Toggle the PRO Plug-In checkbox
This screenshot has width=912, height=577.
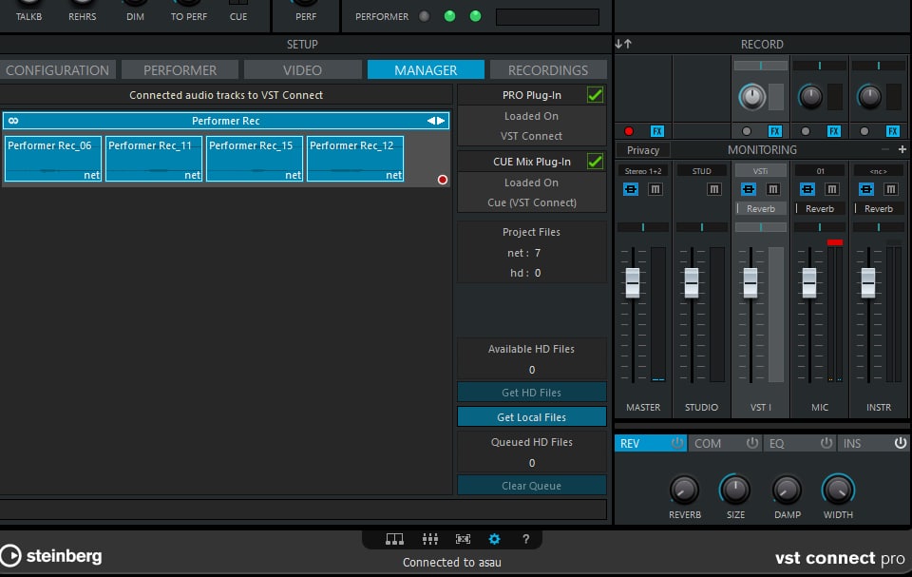[595, 94]
